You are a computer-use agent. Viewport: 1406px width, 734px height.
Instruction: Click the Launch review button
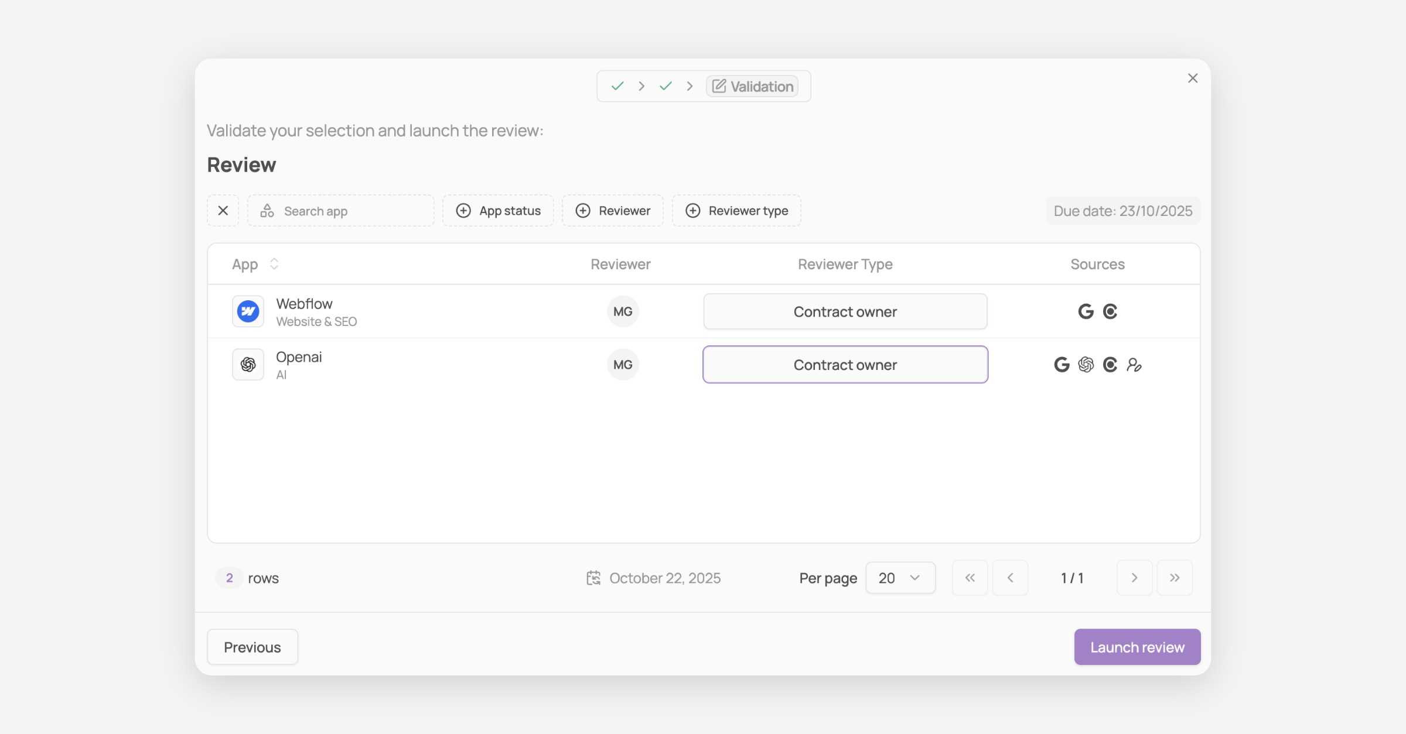[x=1137, y=647]
